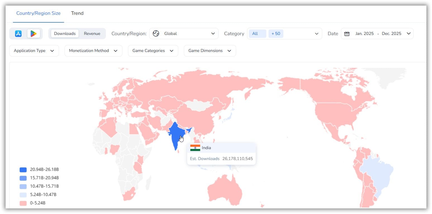Click the globe icon beside Global
Image resolution: width=432 pixels, height=214 pixels.
pos(156,34)
